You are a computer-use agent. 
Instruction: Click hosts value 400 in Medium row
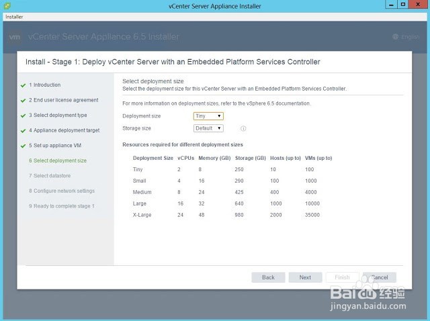pyautogui.click(x=275, y=192)
